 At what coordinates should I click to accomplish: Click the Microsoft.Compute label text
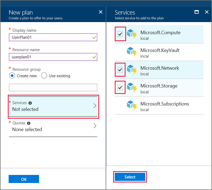click(x=160, y=33)
